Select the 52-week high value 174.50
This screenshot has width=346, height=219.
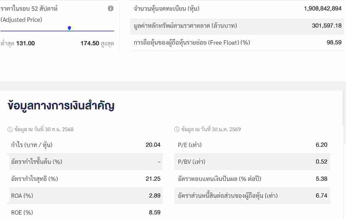tap(90, 43)
